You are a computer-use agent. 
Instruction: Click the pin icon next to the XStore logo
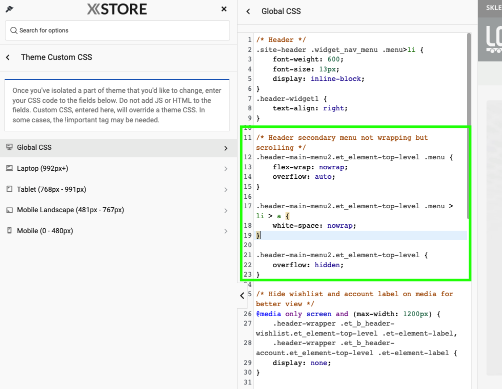(x=9, y=9)
